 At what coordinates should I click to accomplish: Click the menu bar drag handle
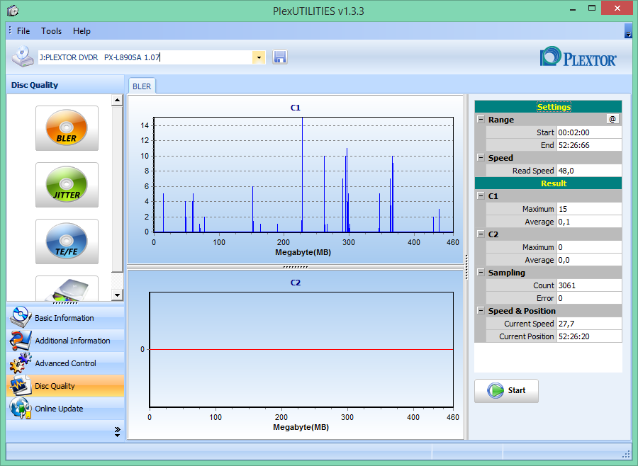pyautogui.click(x=10, y=30)
